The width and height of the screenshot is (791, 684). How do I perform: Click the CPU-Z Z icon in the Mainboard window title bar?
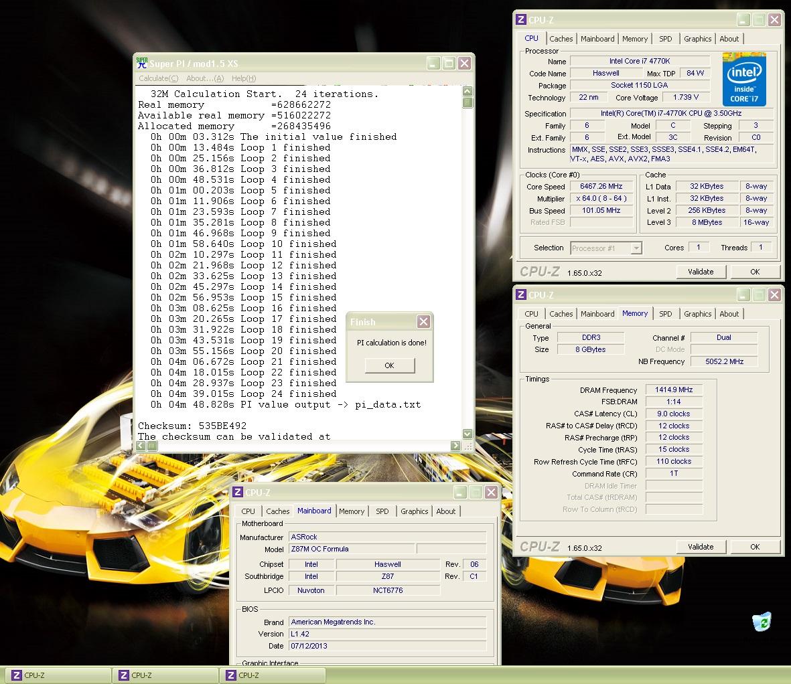[x=238, y=493]
